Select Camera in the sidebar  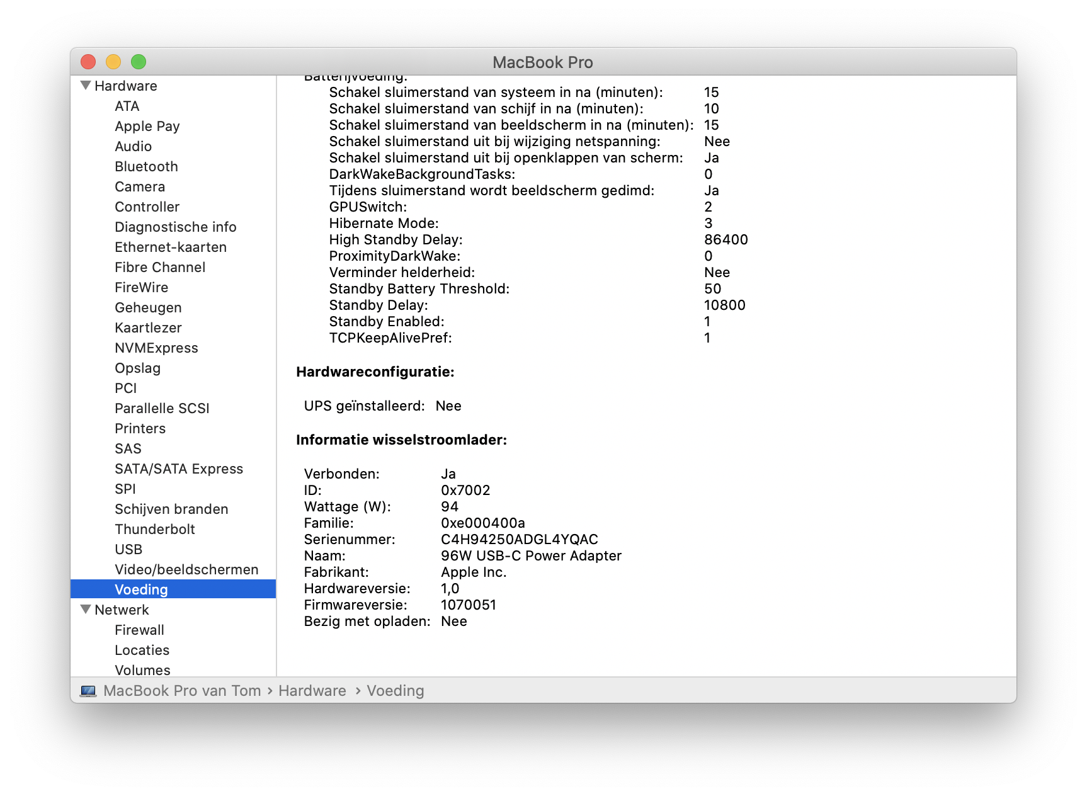140,186
